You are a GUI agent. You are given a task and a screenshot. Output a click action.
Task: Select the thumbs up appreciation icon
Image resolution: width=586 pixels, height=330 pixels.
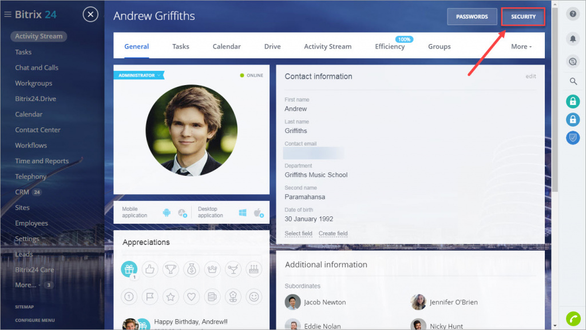150,269
